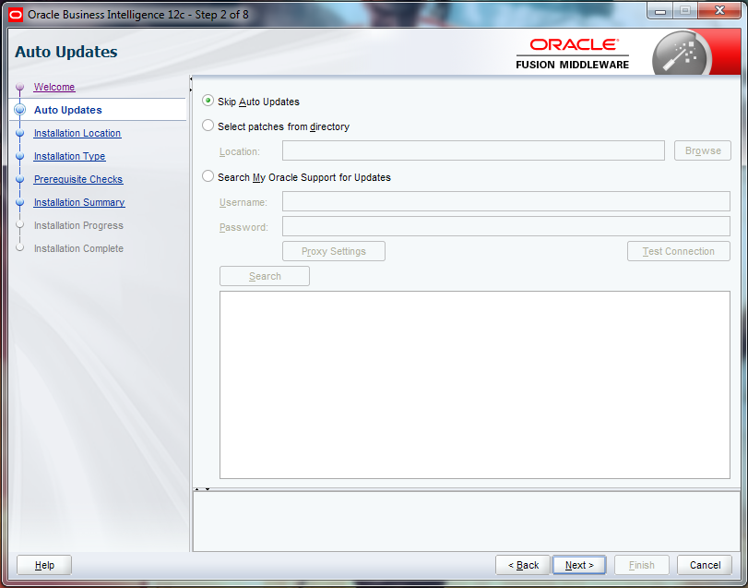
Task: Click the Installation Type bullet icon
Action: click(19, 156)
